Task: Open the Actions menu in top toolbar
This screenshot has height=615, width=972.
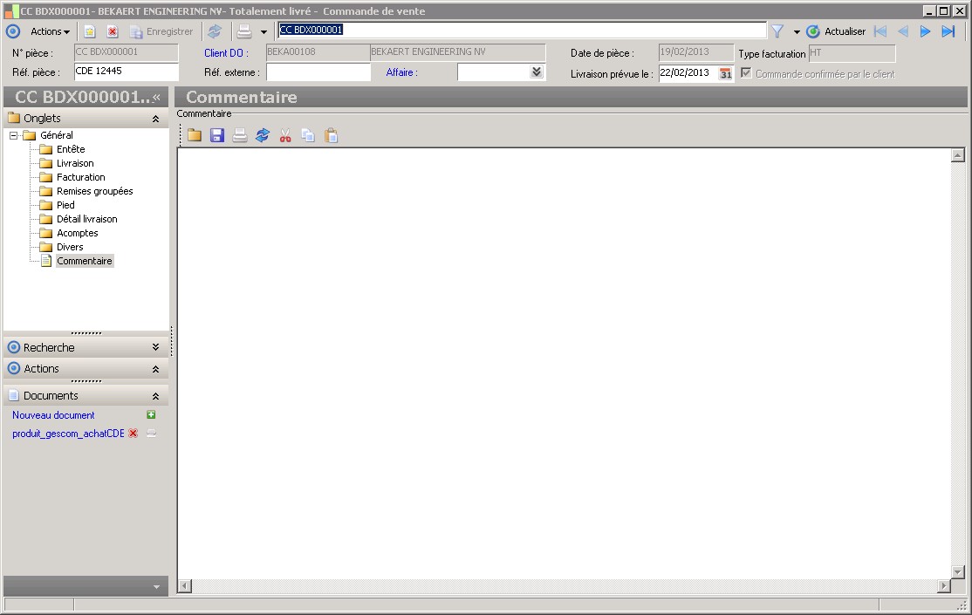Action: [x=51, y=31]
